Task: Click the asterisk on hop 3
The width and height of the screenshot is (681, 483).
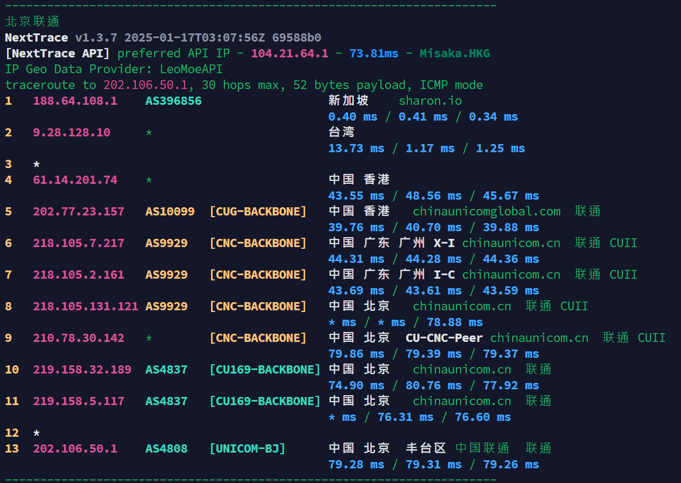Action: pyautogui.click(x=36, y=165)
